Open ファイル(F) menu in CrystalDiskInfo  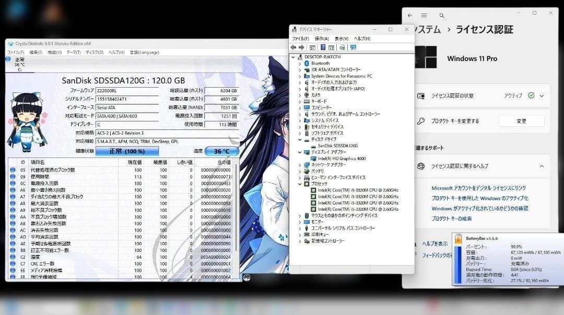tap(16, 53)
